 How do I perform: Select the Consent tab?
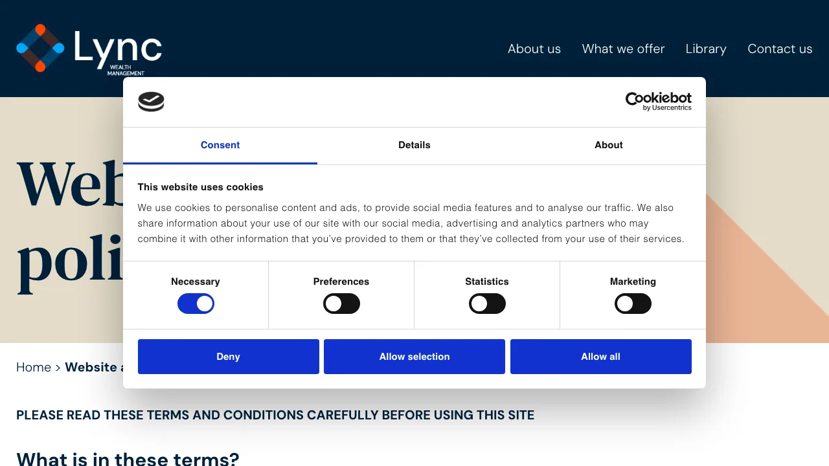[220, 145]
